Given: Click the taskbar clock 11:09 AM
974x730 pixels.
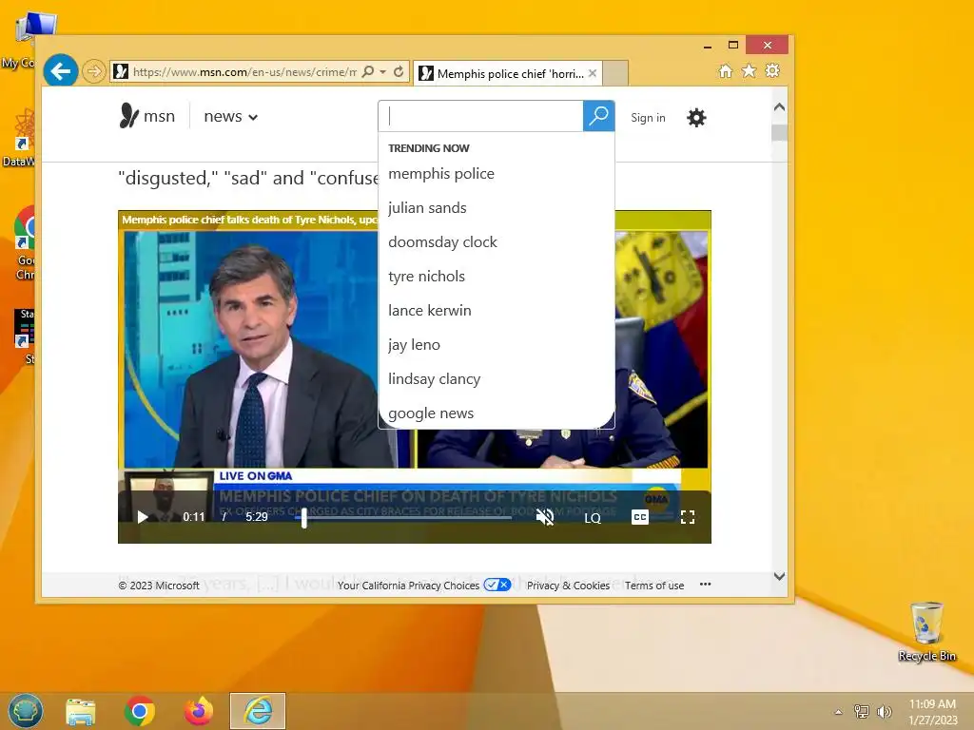Looking at the screenshot, I should click(932, 704).
